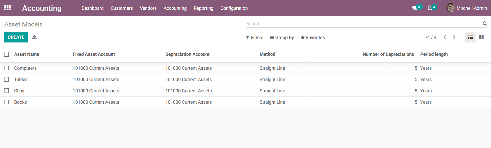Switch to kanban view icon
491x148 pixels.
click(x=481, y=37)
